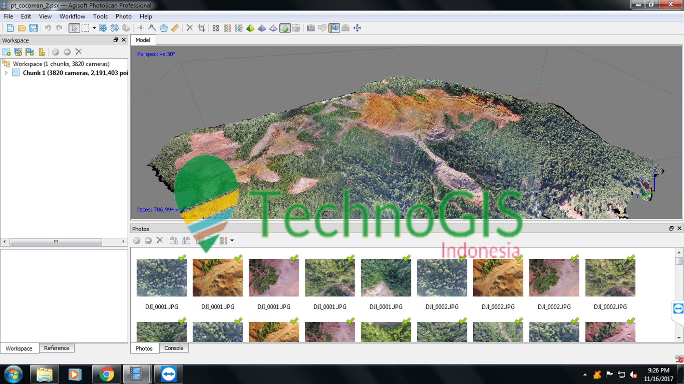Click Remove Cameras X in Photos toolbar
Image resolution: width=684 pixels, height=384 pixels.
[x=160, y=241]
